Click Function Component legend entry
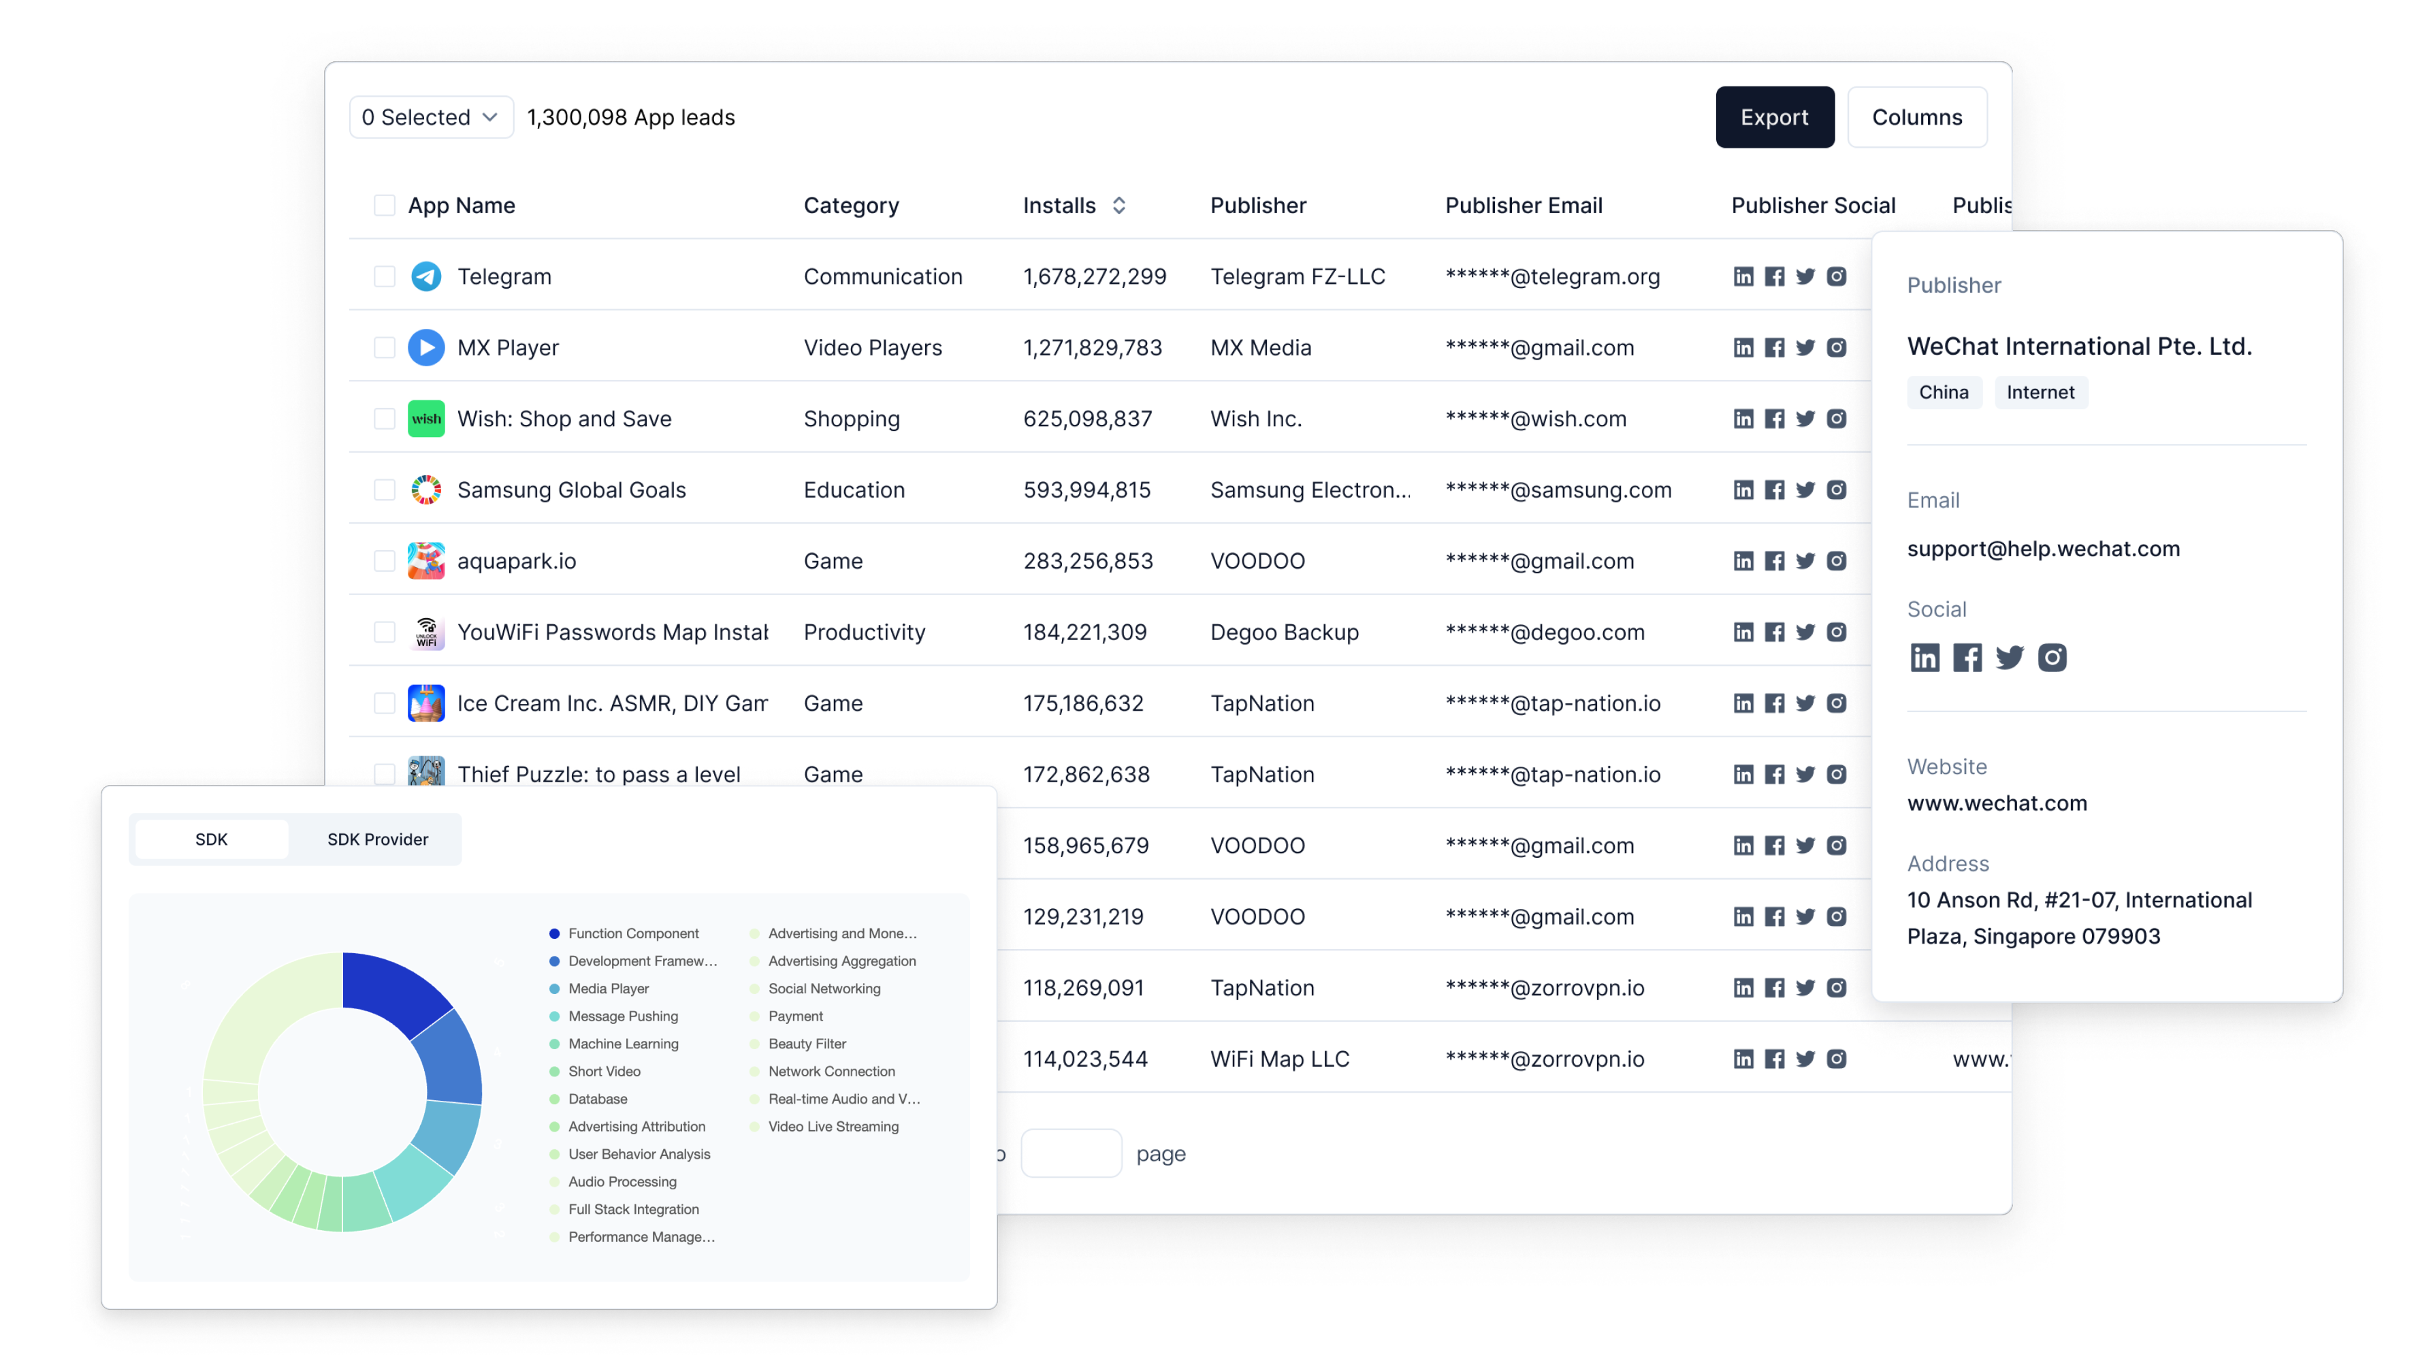Screen dimensions: 2416x1365 coord(625,933)
